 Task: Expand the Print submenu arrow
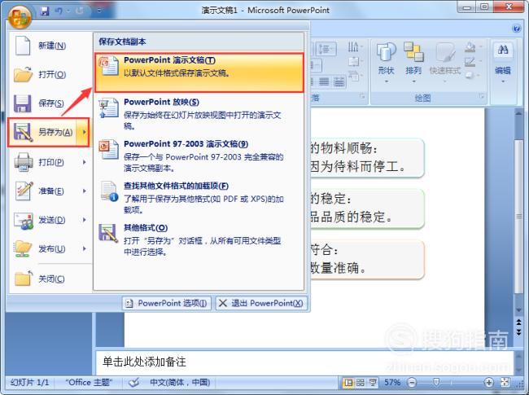(x=85, y=162)
